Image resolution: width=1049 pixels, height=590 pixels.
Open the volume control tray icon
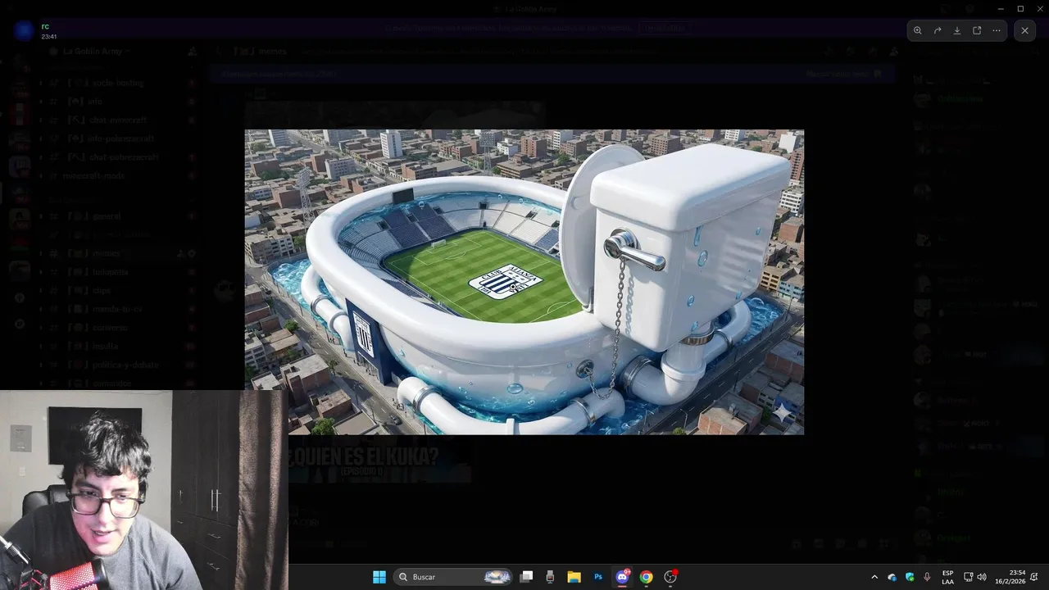pyautogui.click(x=982, y=577)
